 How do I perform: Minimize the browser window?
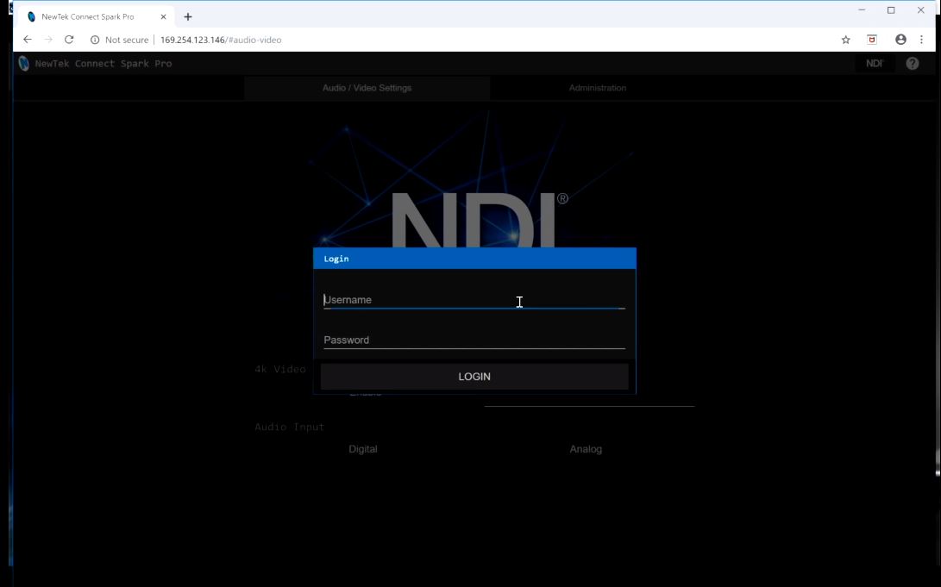tap(862, 10)
